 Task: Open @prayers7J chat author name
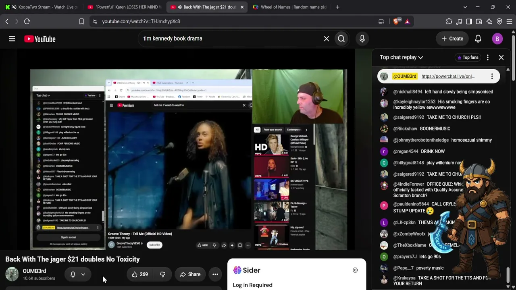[x=405, y=257]
